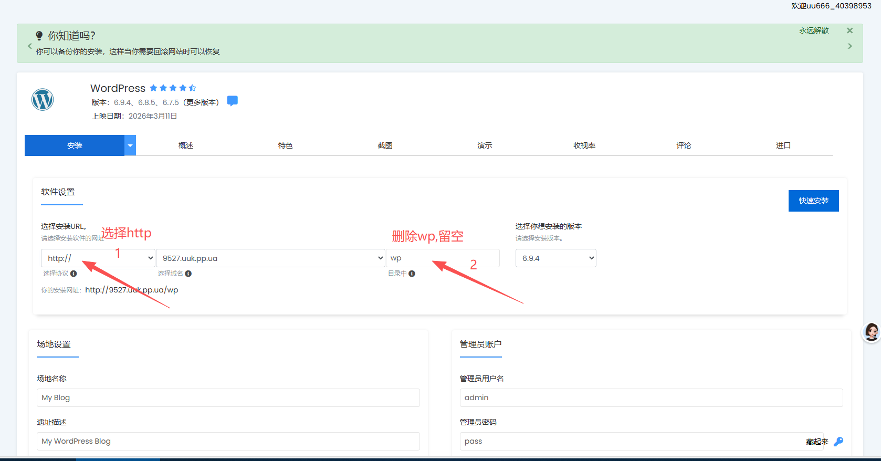Viewport: 881px width, 461px height.
Task: Switch to the 收视率 tab
Action: [x=584, y=145]
